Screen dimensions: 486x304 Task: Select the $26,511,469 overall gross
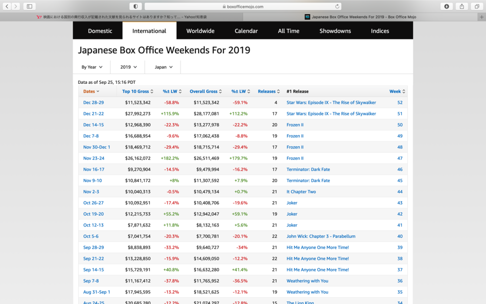click(206, 158)
